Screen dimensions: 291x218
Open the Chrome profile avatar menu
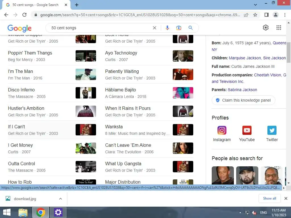coord(276,15)
